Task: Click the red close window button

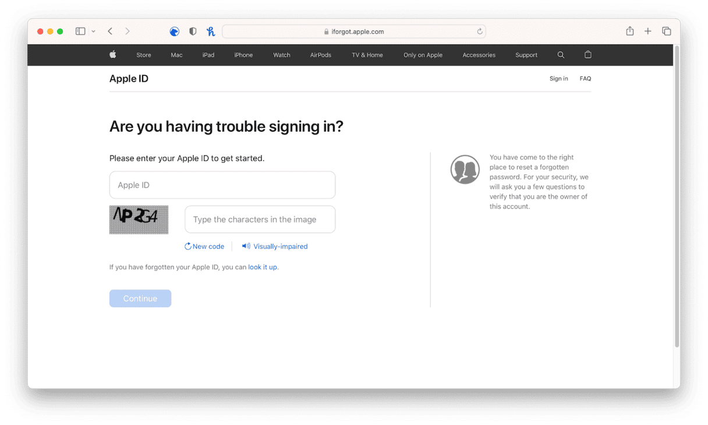Action: click(x=40, y=31)
